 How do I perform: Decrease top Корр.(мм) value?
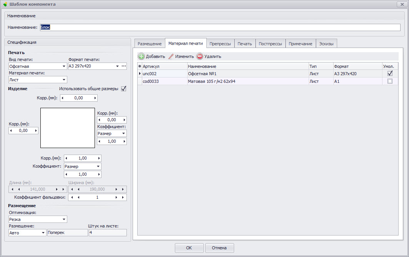(62, 98)
